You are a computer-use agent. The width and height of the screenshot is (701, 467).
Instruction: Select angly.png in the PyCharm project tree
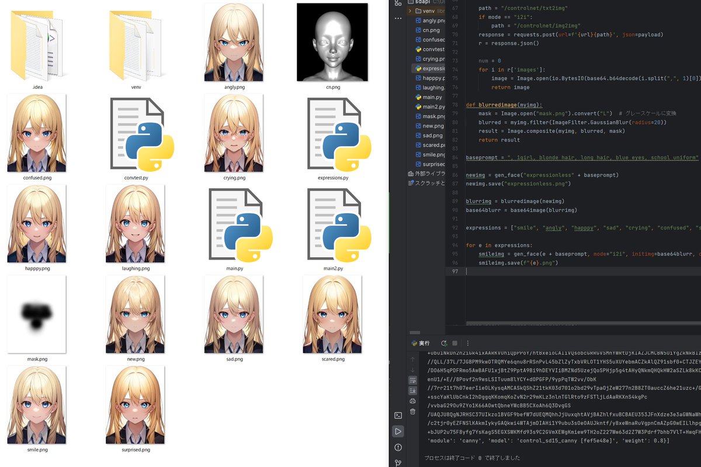[x=430, y=20]
